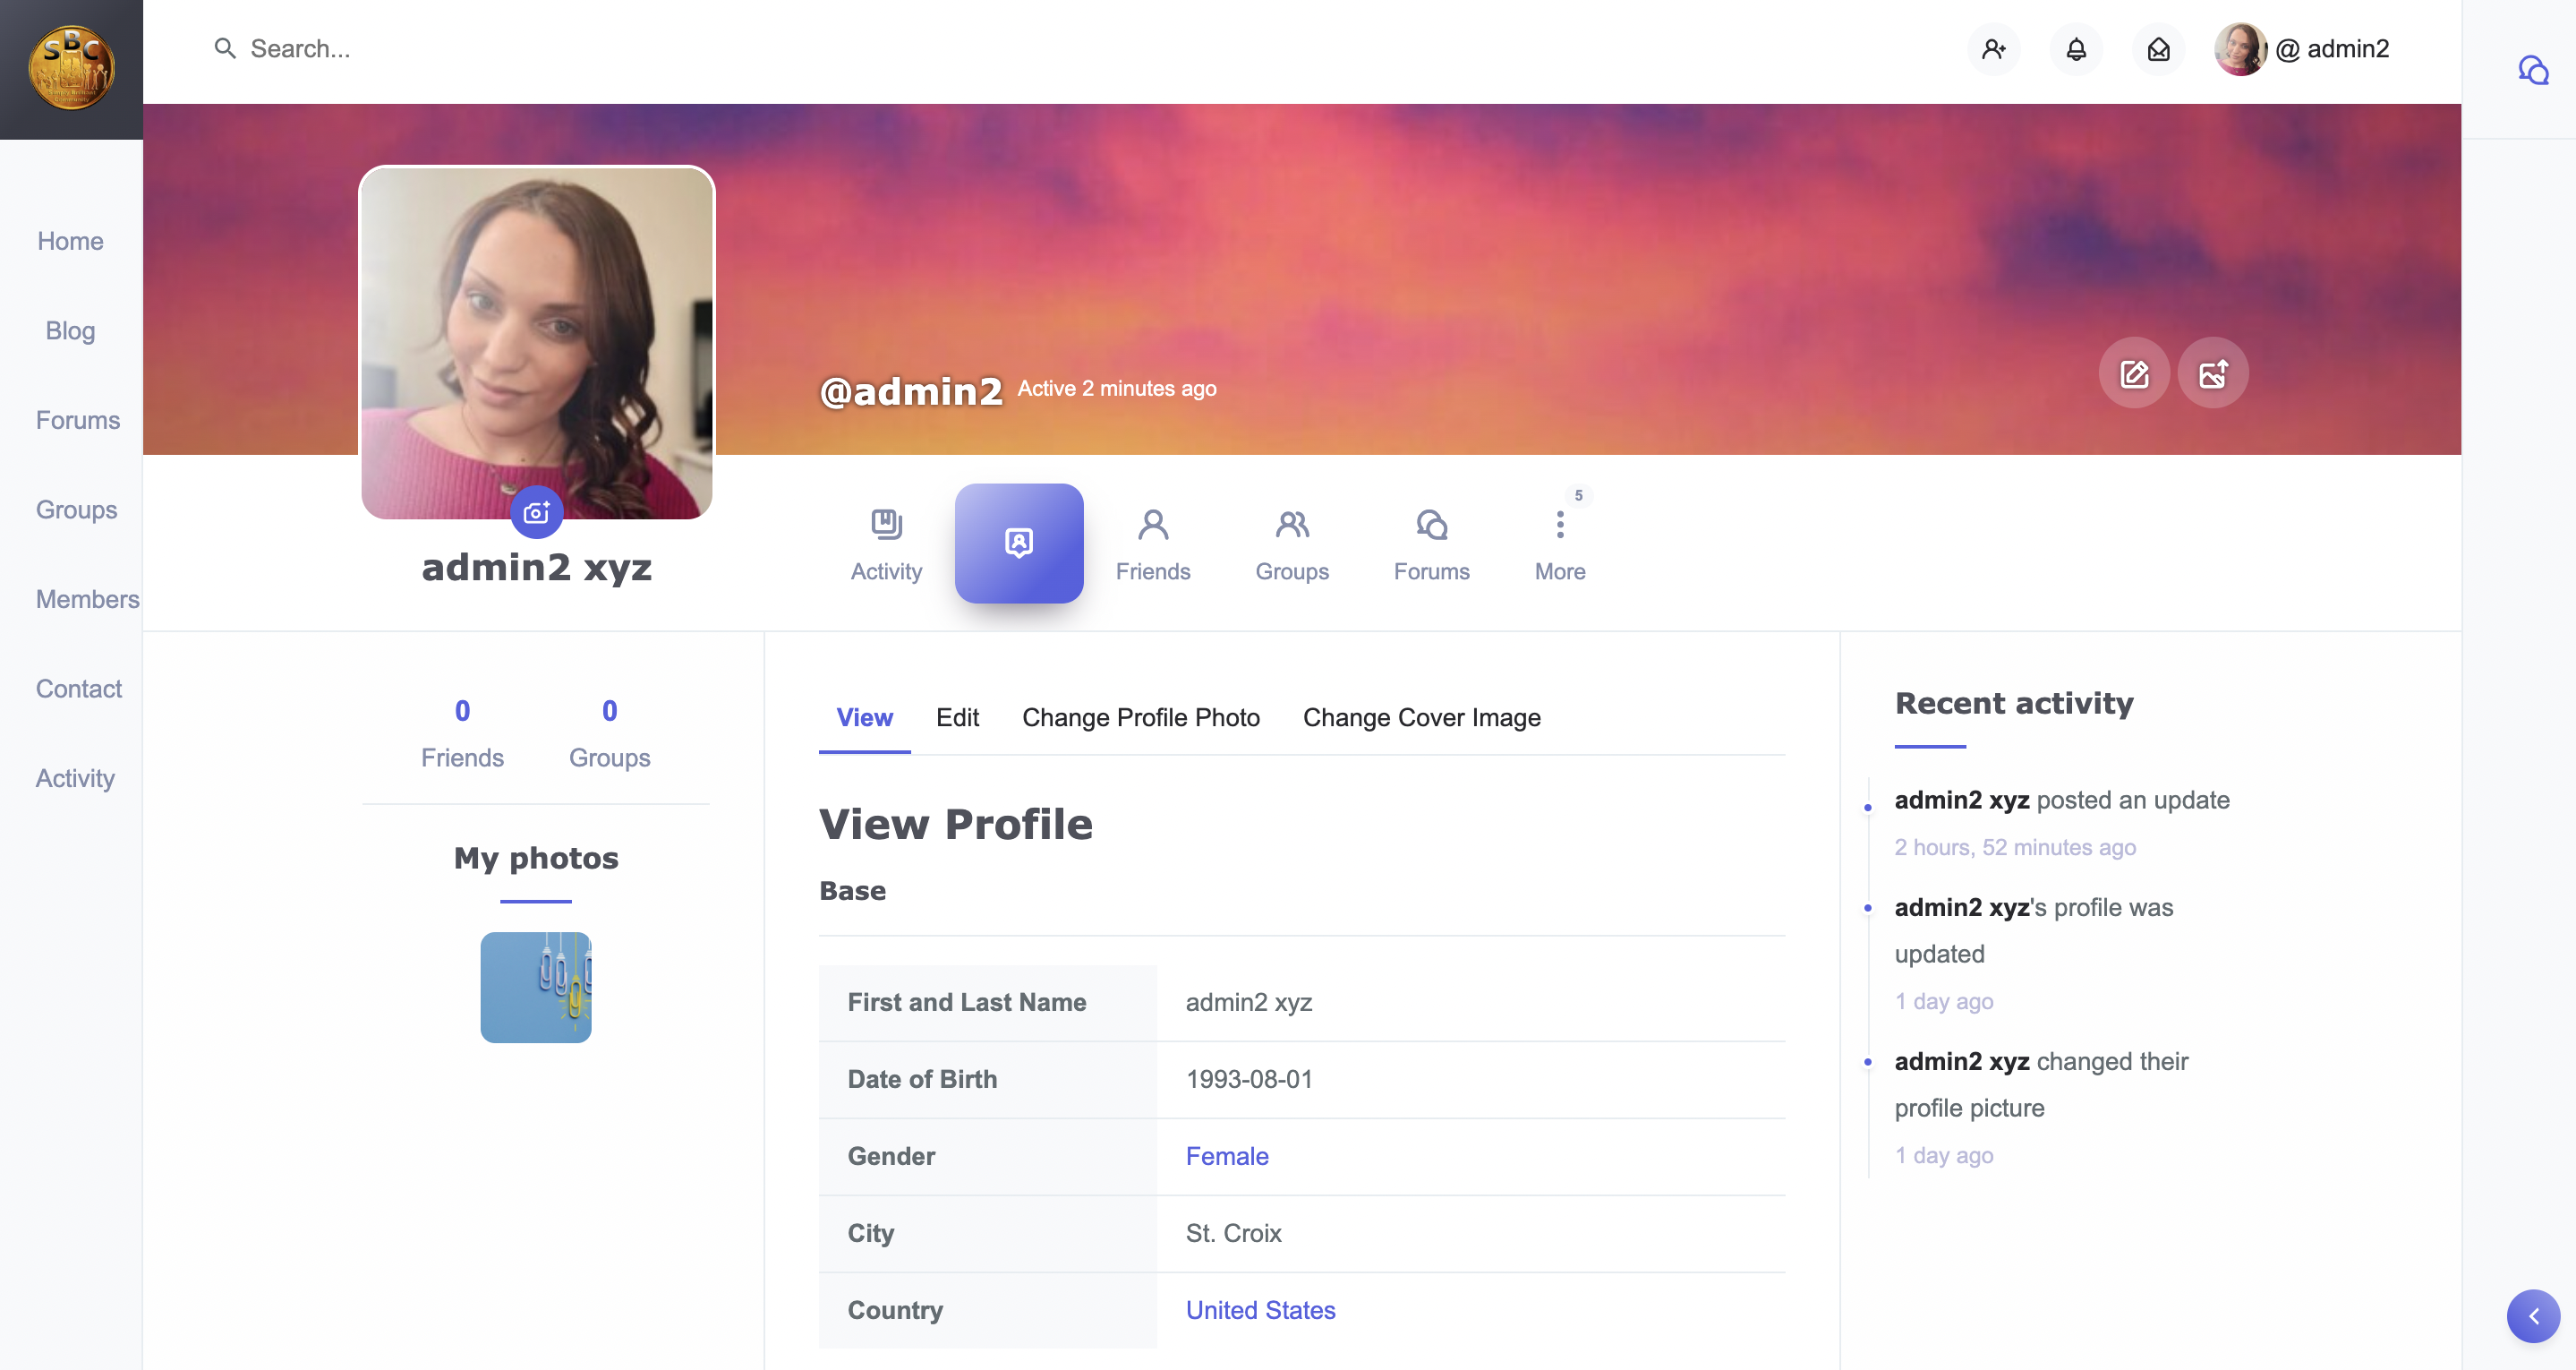This screenshot has width=2576, height=1370.
Task: Click the chat bubbles icon top right
Action: tap(2532, 70)
